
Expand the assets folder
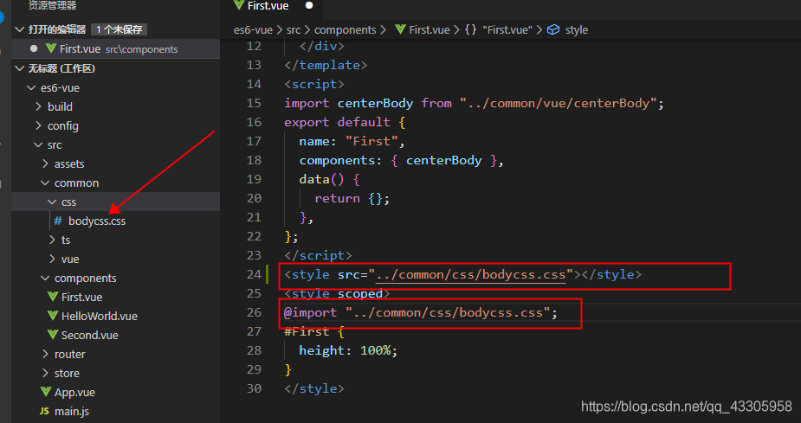pos(45,163)
